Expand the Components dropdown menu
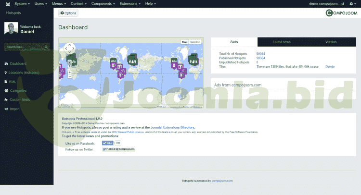The height and width of the screenshot is (195, 361). (103, 3)
